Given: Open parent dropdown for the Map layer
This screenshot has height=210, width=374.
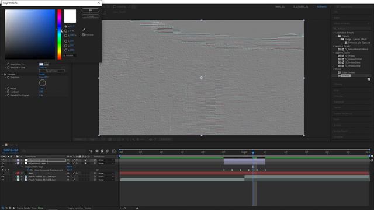Looking at the screenshot, I should coord(106,173).
